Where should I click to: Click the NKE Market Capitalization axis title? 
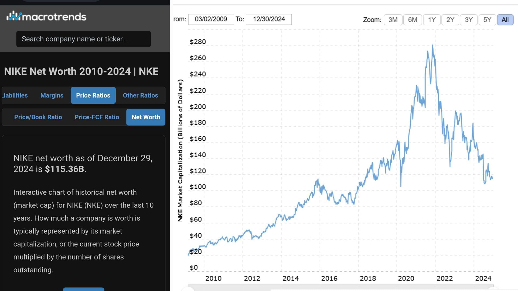(180, 150)
